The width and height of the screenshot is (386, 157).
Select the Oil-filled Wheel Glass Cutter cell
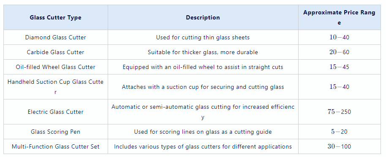[56, 67]
